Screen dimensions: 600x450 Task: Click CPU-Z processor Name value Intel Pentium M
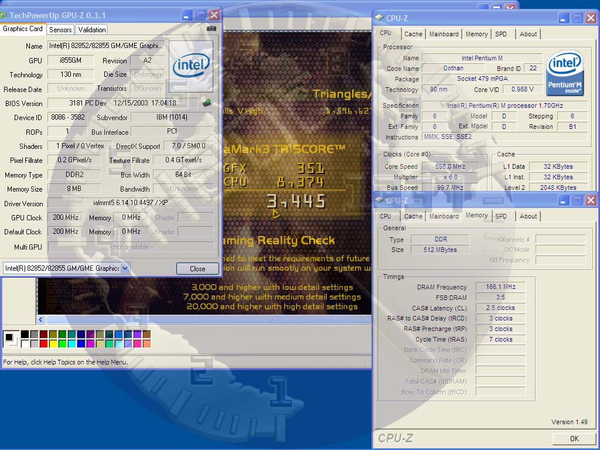pos(482,58)
